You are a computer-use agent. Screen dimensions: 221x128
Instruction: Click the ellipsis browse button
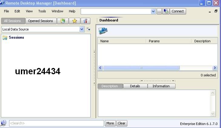pyautogui.click(x=159, y=11)
